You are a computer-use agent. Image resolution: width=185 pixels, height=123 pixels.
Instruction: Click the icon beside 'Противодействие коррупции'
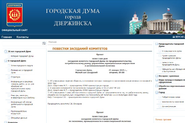coord(8,111)
